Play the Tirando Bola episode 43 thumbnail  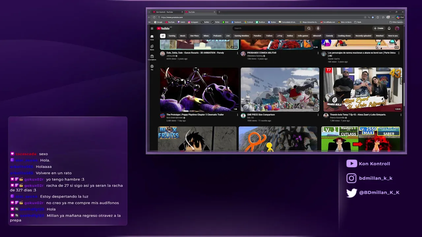[363, 90]
